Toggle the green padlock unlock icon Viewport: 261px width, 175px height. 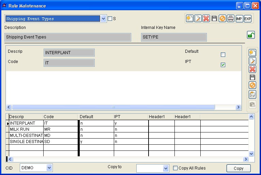coord(251,35)
